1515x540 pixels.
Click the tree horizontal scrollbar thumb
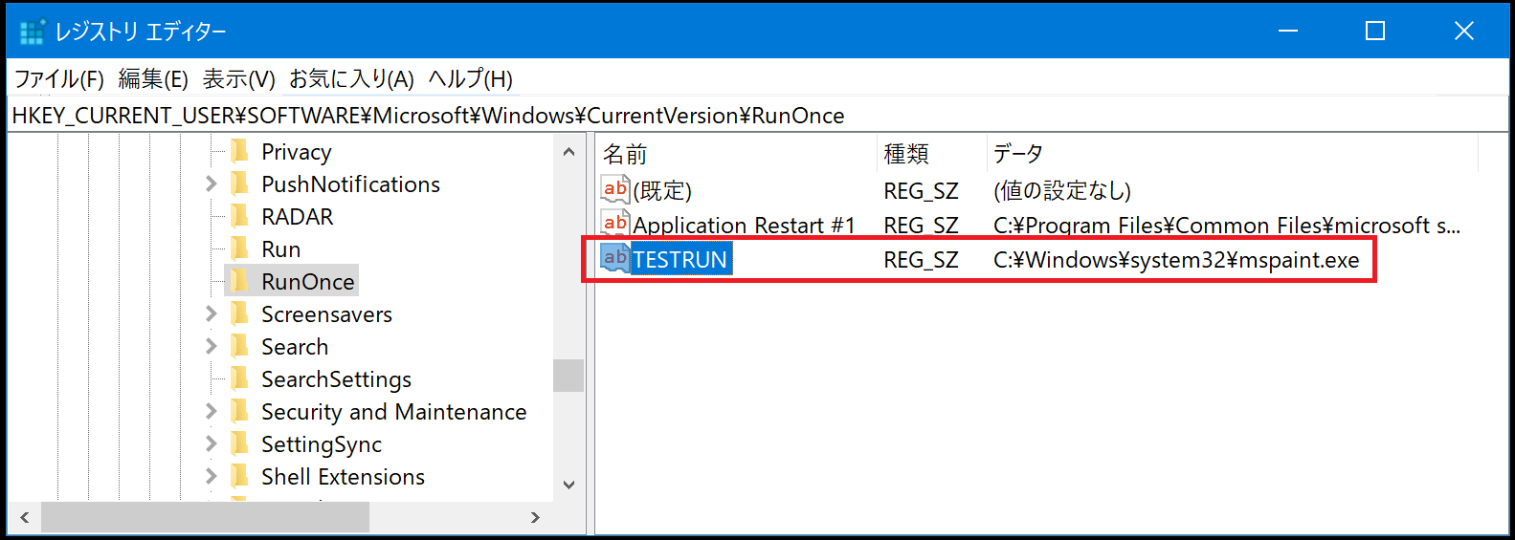tap(205, 517)
